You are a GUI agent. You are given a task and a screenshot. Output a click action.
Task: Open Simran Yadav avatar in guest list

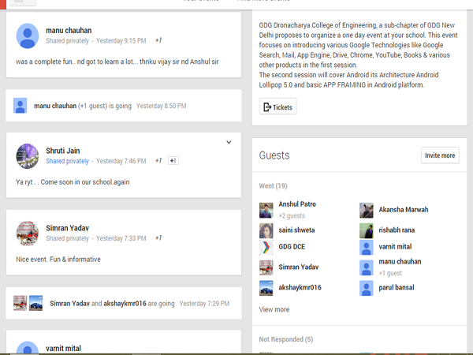pyautogui.click(x=266, y=267)
